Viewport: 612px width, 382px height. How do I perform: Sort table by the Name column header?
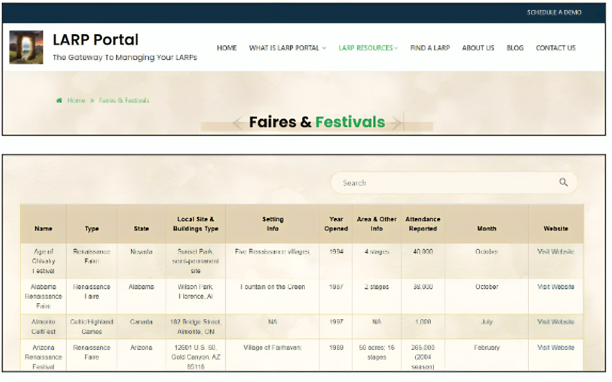pyautogui.click(x=43, y=228)
